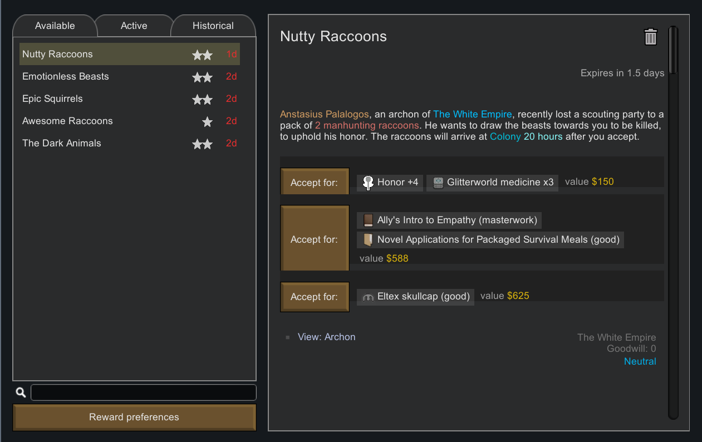Click the Novel Applications book icon
Viewport: 702px width, 442px height.
pos(367,240)
